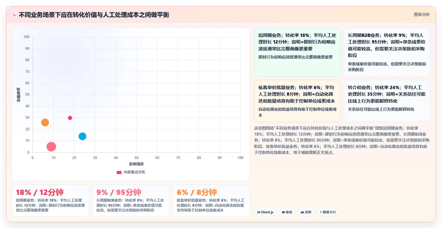442x228 pixels.
Task: Open the 短周期业务 green info card
Action: [x=297, y=52]
